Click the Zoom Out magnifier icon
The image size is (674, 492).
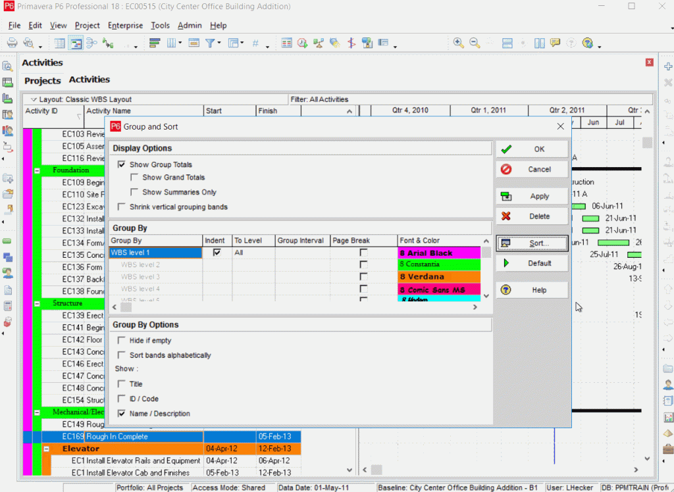(475, 43)
